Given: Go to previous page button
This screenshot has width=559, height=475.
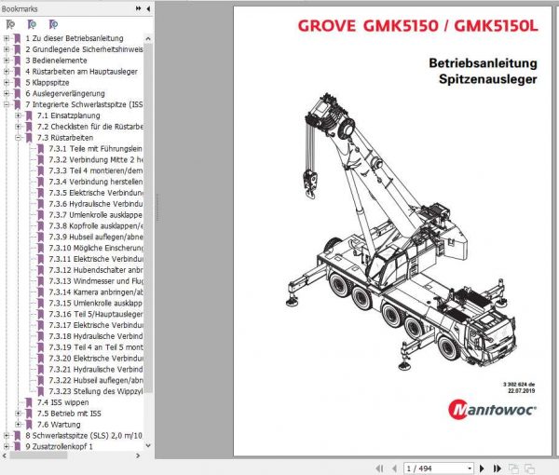Looking at the screenshot, I should [x=394, y=468].
